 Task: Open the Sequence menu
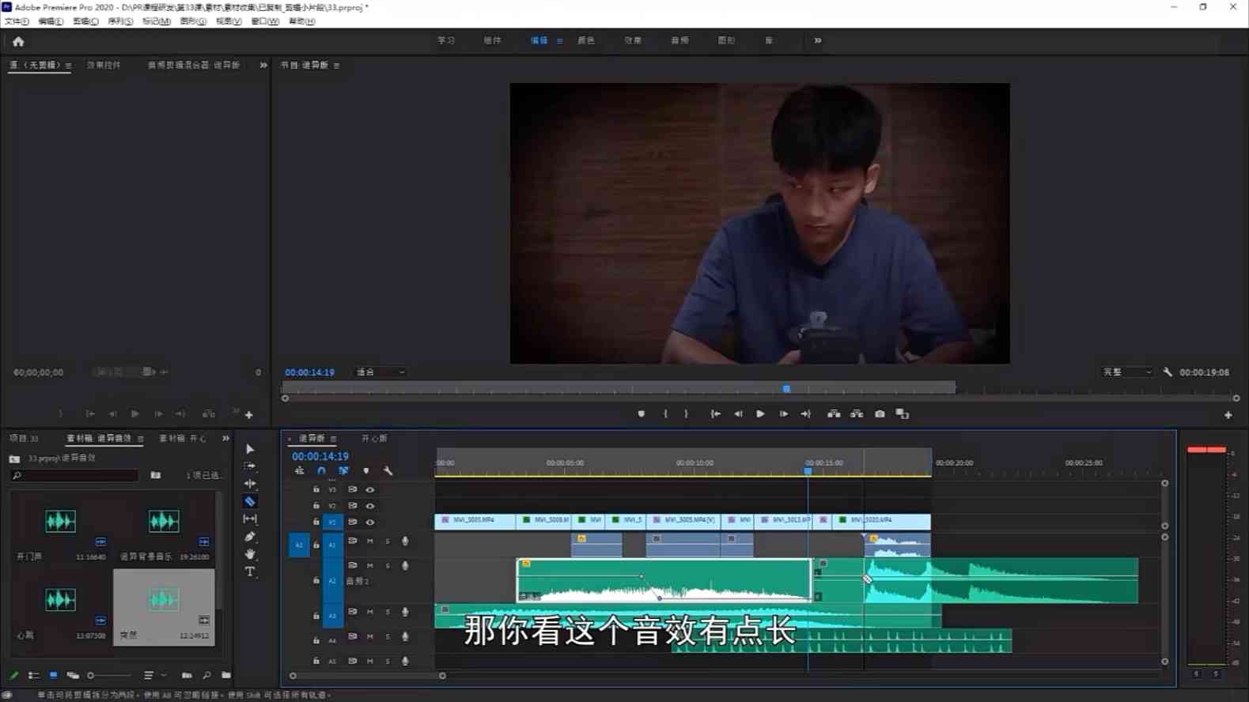pyautogui.click(x=120, y=21)
